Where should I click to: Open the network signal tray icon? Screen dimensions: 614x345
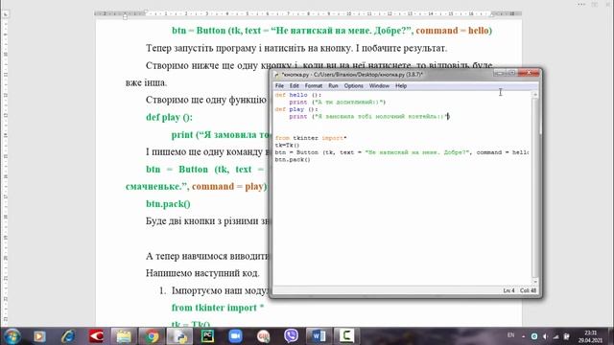[556, 336]
